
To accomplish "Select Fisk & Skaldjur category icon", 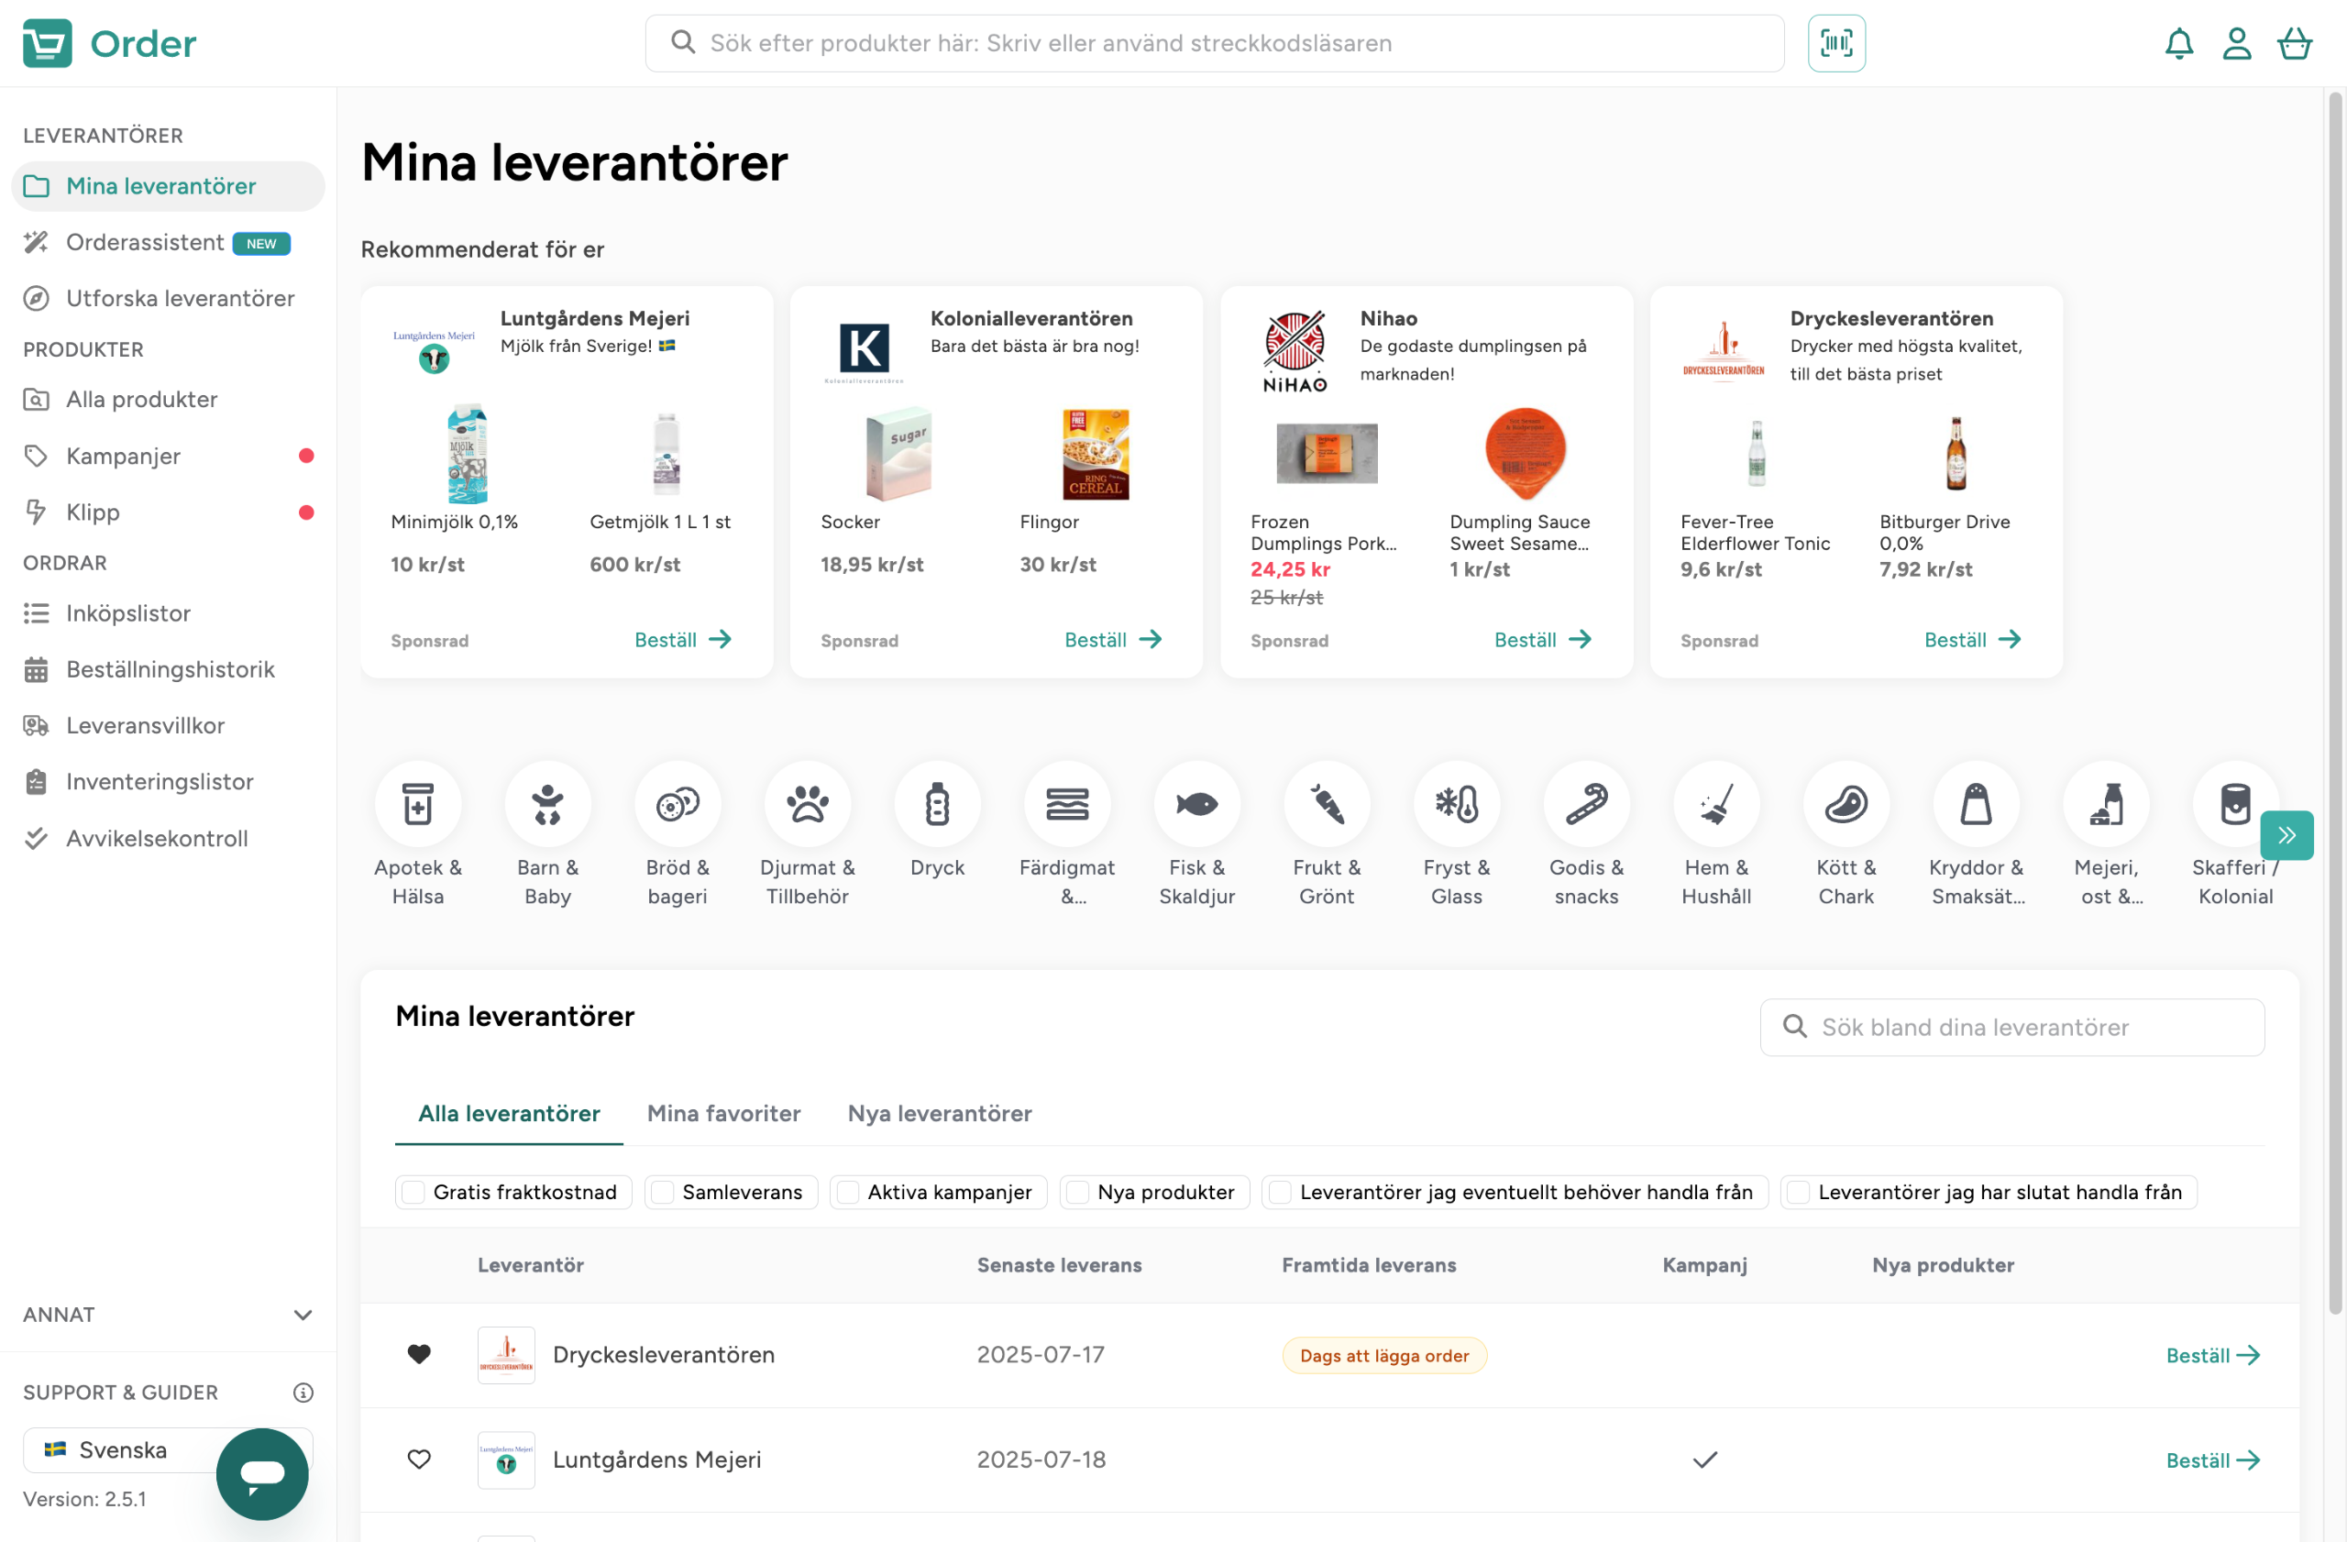I will (1196, 805).
